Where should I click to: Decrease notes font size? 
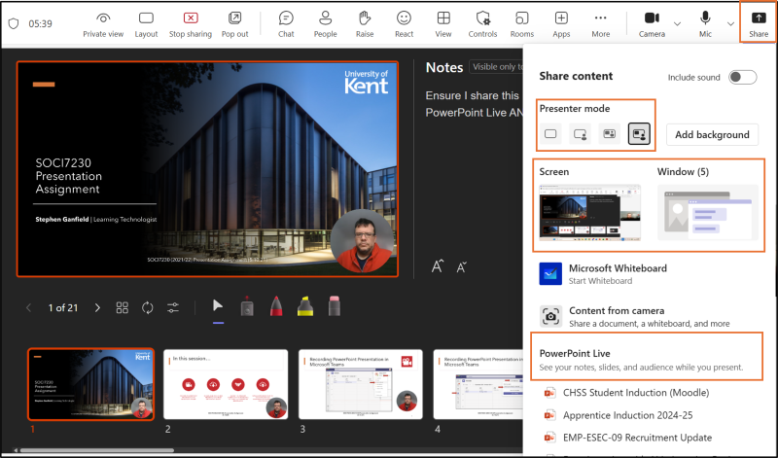pyautogui.click(x=461, y=267)
